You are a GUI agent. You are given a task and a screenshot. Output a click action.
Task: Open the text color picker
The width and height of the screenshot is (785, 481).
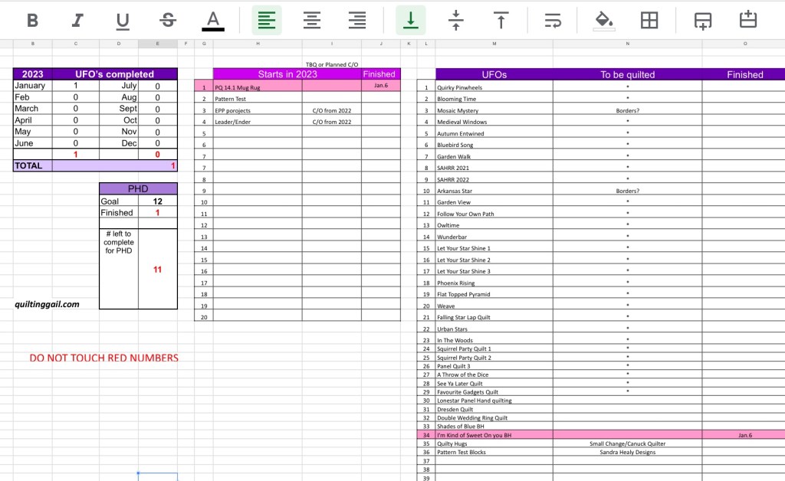pos(213,21)
